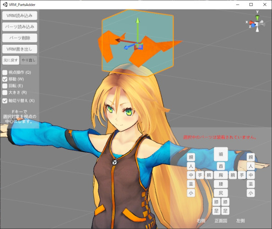
Task: Click the パーツ削除 button
Action: coord(20,38)
